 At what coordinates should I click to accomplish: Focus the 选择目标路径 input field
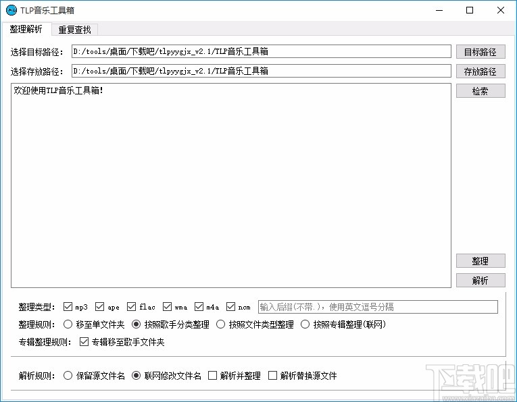(261, 51)
